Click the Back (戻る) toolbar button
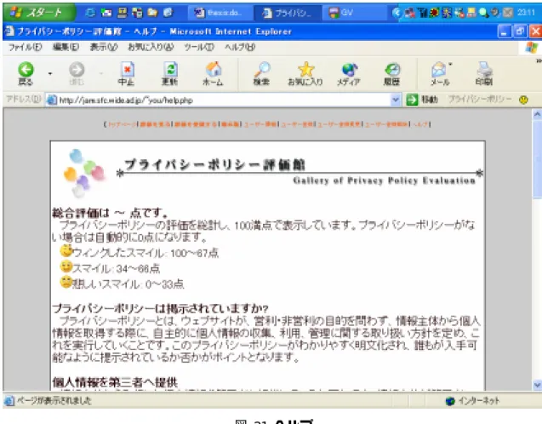542x424 pixels. pyautogui.click(x=26, y=73)
